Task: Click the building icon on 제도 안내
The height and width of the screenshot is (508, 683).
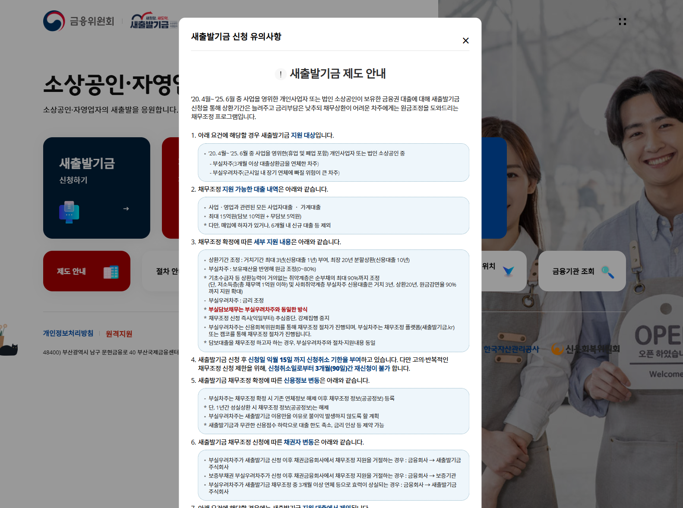Action: (111, 272)
